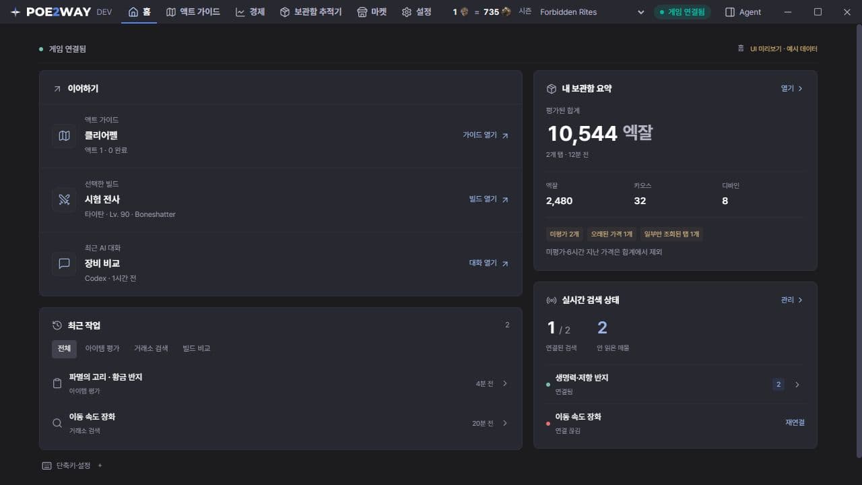Click the 시험 전사 build title

coord(102,199)
